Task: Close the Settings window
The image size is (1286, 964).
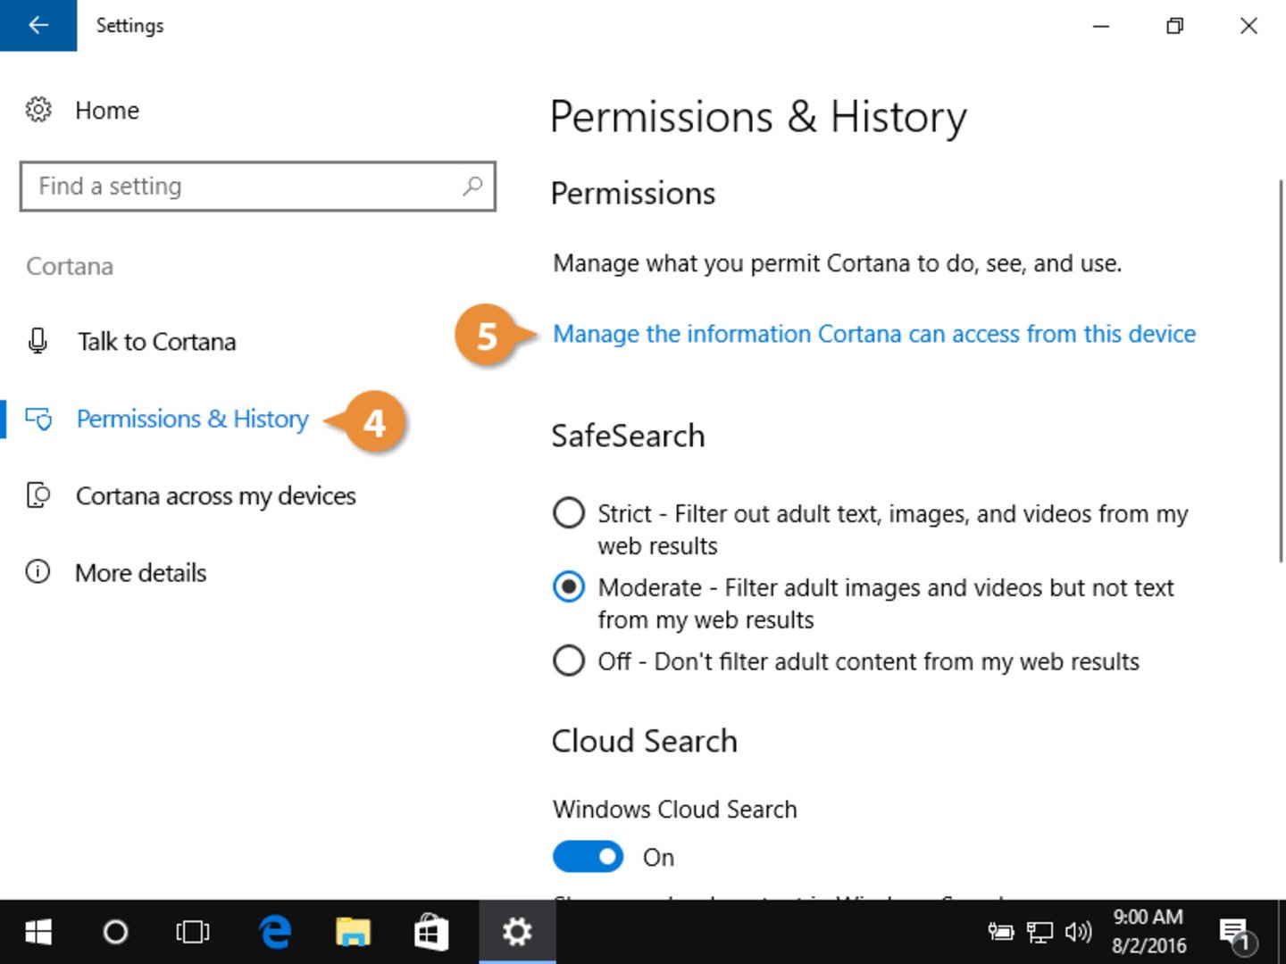Action: (1249, 26)
